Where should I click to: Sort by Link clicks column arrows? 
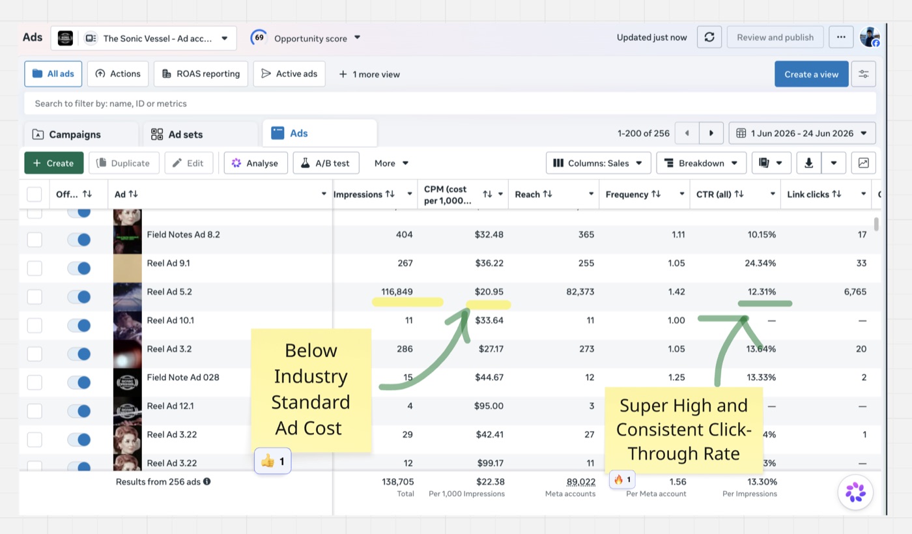(x=836, y=194)
